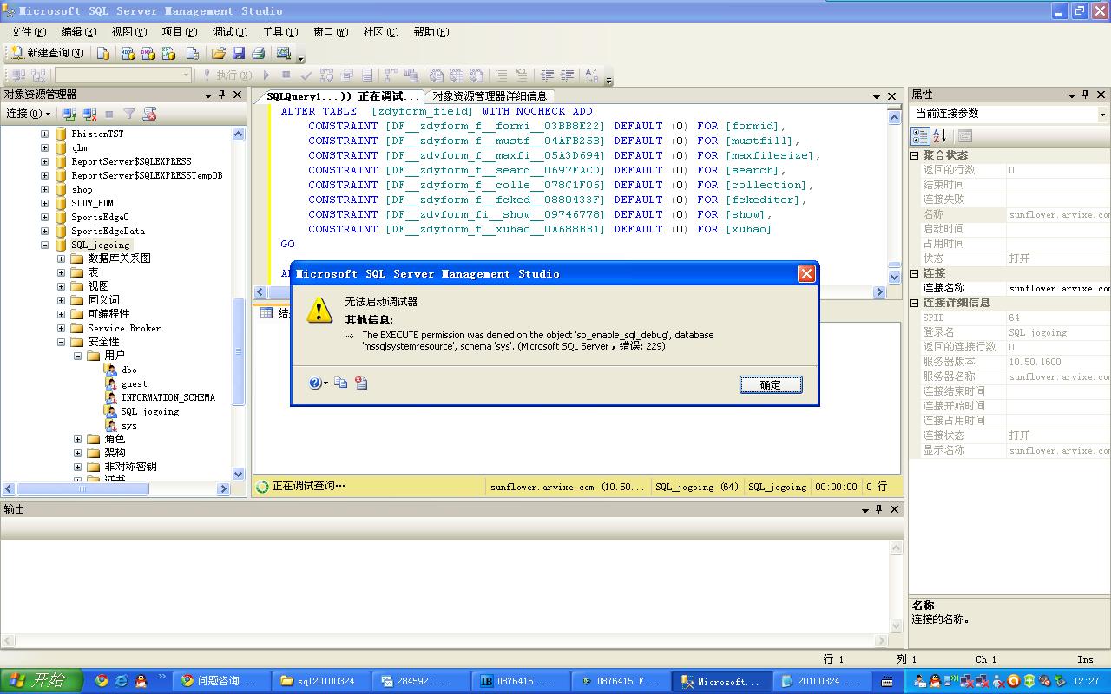Switch properties to categorized view

point(920,136)
